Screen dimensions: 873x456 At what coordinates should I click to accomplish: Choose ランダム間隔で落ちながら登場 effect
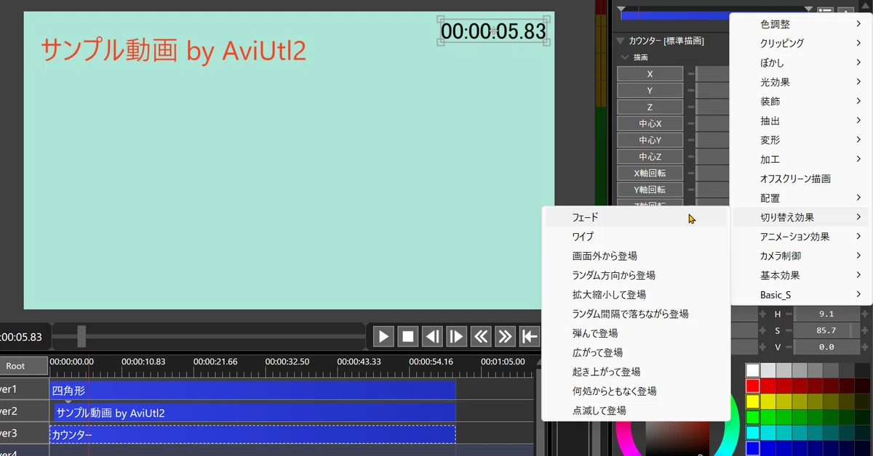point(636,314)
